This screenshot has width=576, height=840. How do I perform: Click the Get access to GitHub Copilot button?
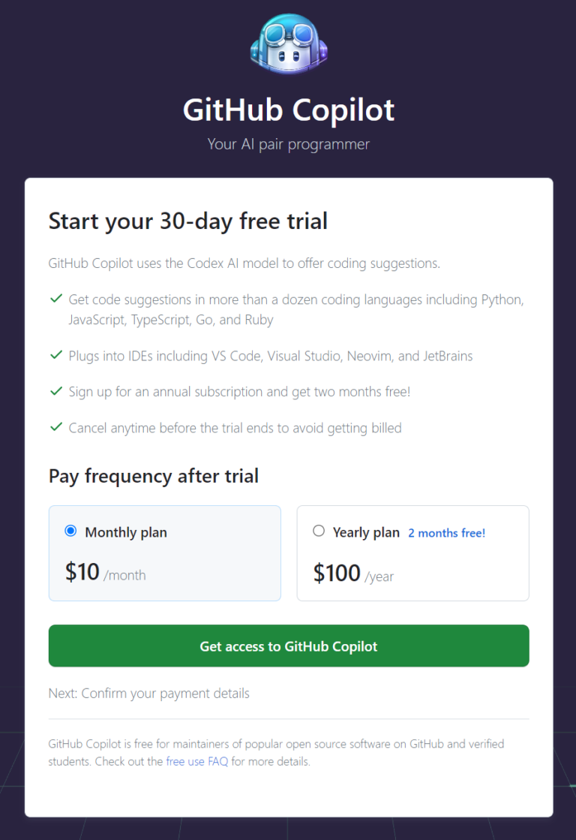[288, 646]
